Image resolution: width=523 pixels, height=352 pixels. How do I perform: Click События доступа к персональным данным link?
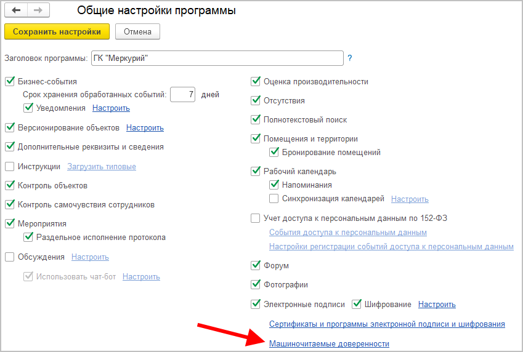click(x=347, y=233)
